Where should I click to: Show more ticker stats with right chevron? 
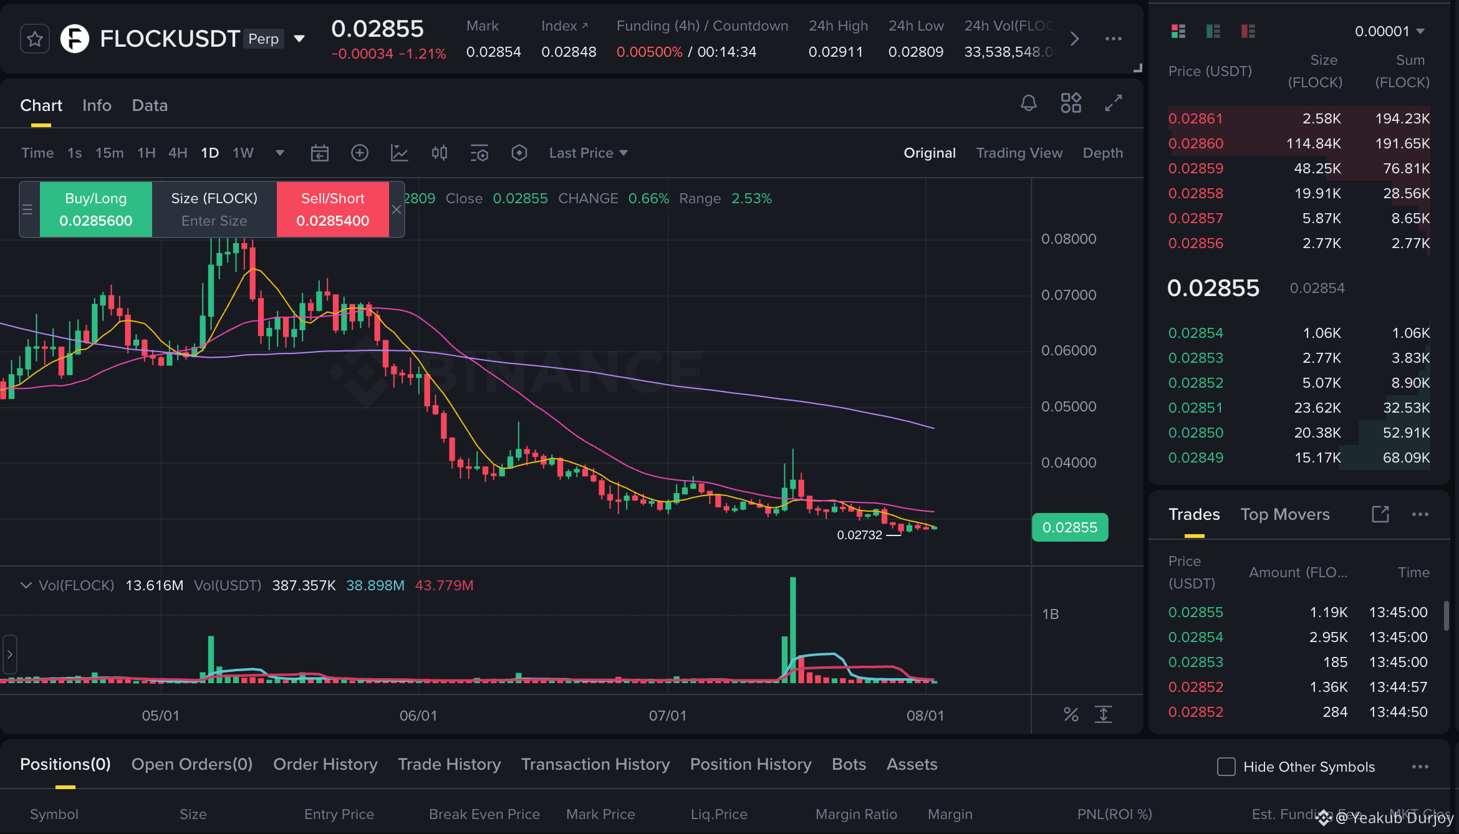click(1074, 39)
